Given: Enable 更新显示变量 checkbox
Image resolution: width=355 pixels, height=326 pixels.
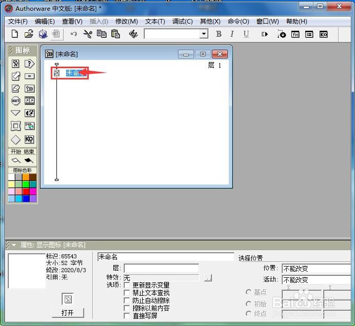Looking at the screenshot, I should pyautogui.click(x=127, y=286).
